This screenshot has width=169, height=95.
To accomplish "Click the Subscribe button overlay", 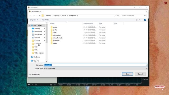I will 159,87.
